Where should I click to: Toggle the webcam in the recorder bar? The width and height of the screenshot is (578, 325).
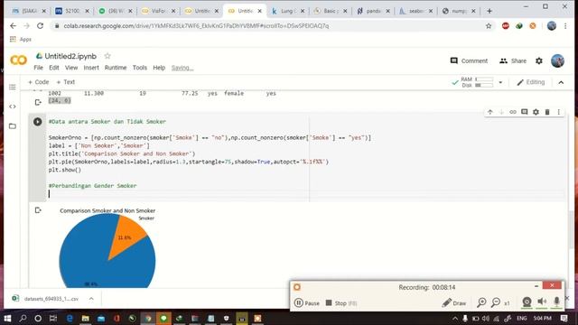(527, 302)
